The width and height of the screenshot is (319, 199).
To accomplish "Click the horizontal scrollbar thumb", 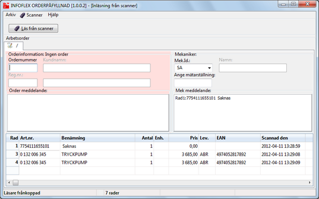I will pyautogui.click(x=16, y=182).
